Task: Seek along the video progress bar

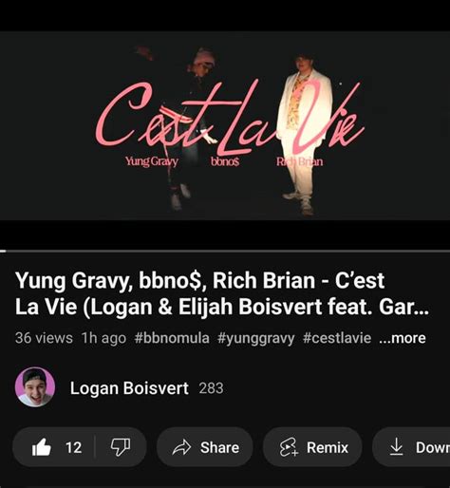Action: click(x=225, y=251)
